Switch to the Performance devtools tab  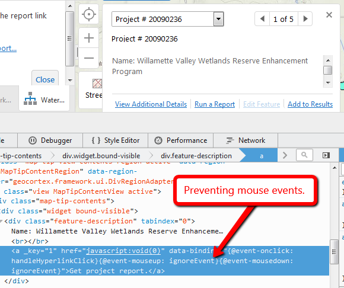(x=180, y=140)
